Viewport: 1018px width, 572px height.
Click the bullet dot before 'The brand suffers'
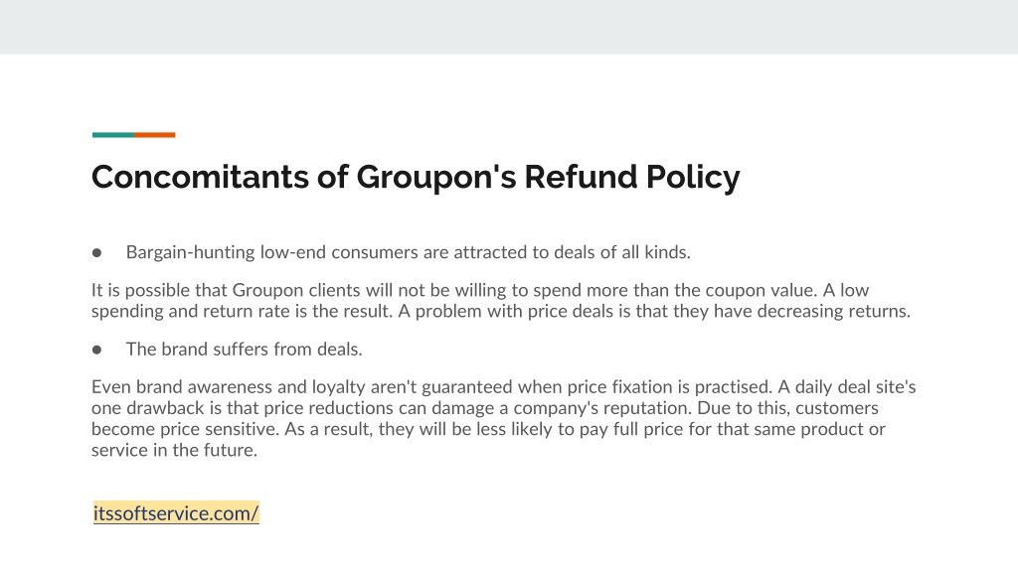pos(96,351)
